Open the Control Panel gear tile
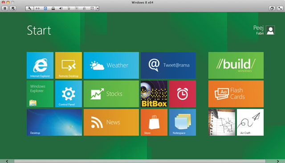 click(69, 94)
